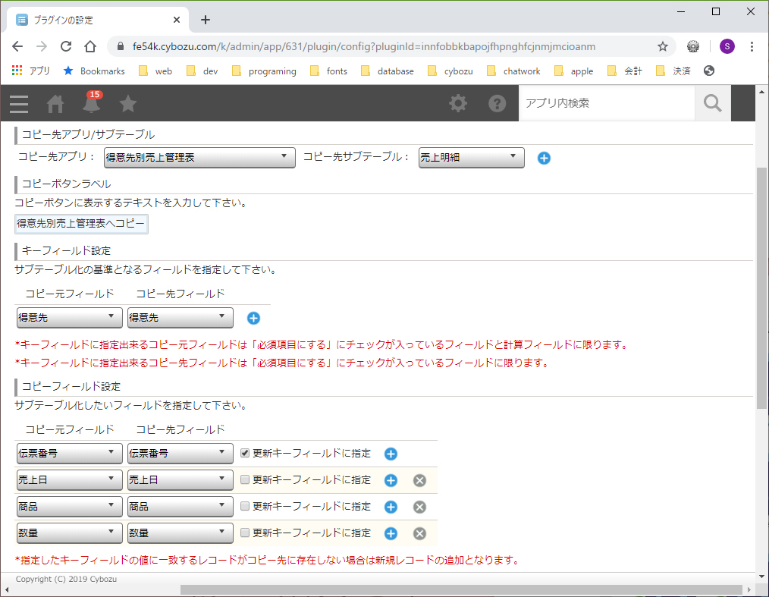Image resolution: width=769 pixels, height=597 pixels.
Task: Open source field dropdown 伝票番号
Action: [x=69, y=454]
